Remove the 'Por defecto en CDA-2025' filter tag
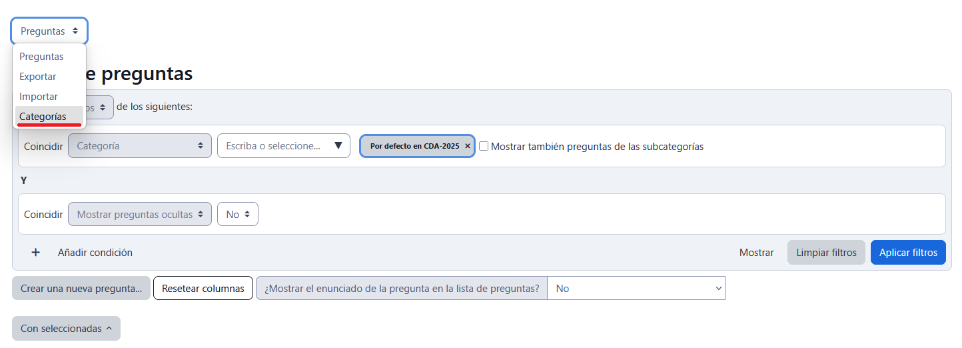 [x=468, y=146]
